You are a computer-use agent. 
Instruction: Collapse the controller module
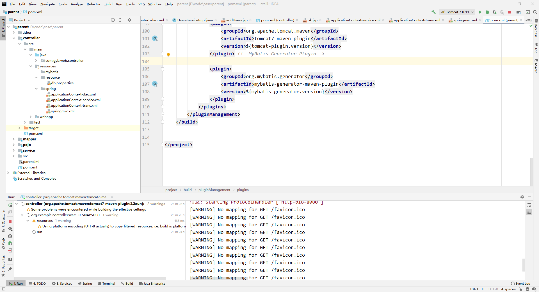coord(14,38)
